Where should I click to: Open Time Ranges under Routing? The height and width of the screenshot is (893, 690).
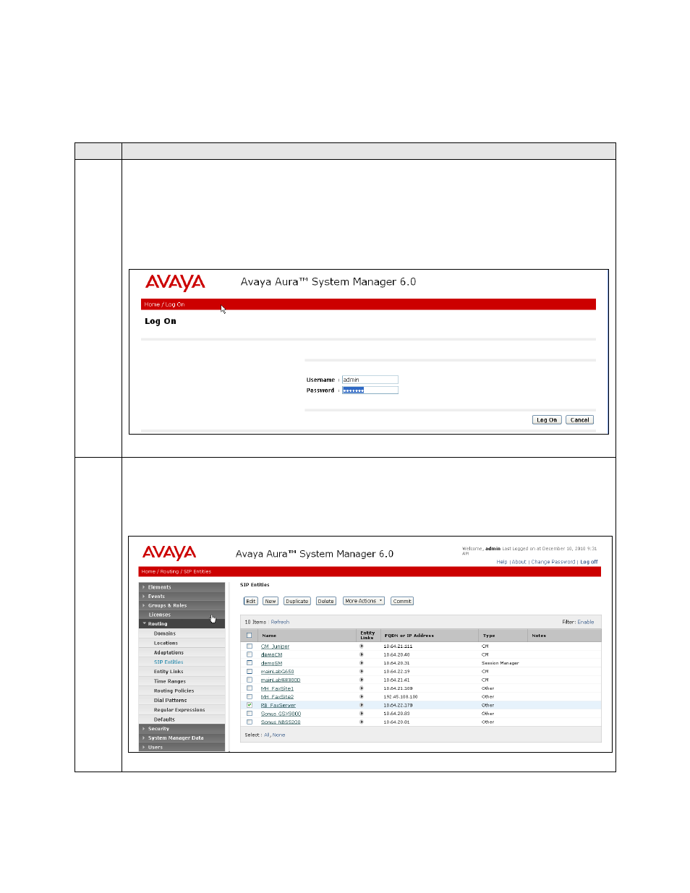pyautogui.click(x=170, y=681)
